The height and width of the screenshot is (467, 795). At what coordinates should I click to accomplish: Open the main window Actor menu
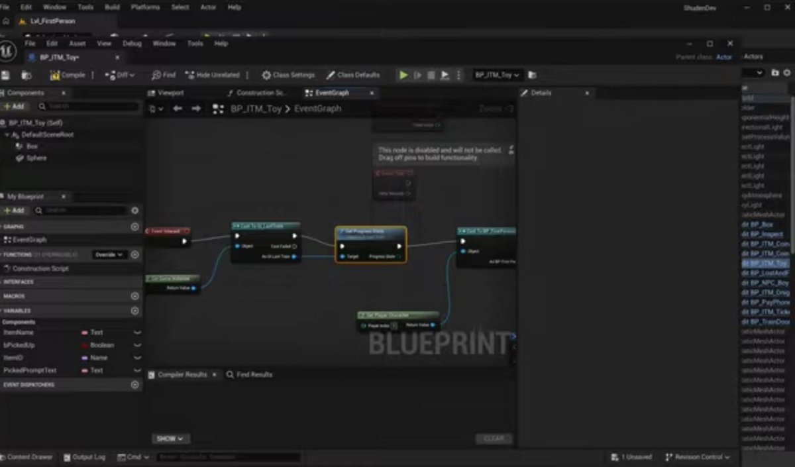point(208,7)
